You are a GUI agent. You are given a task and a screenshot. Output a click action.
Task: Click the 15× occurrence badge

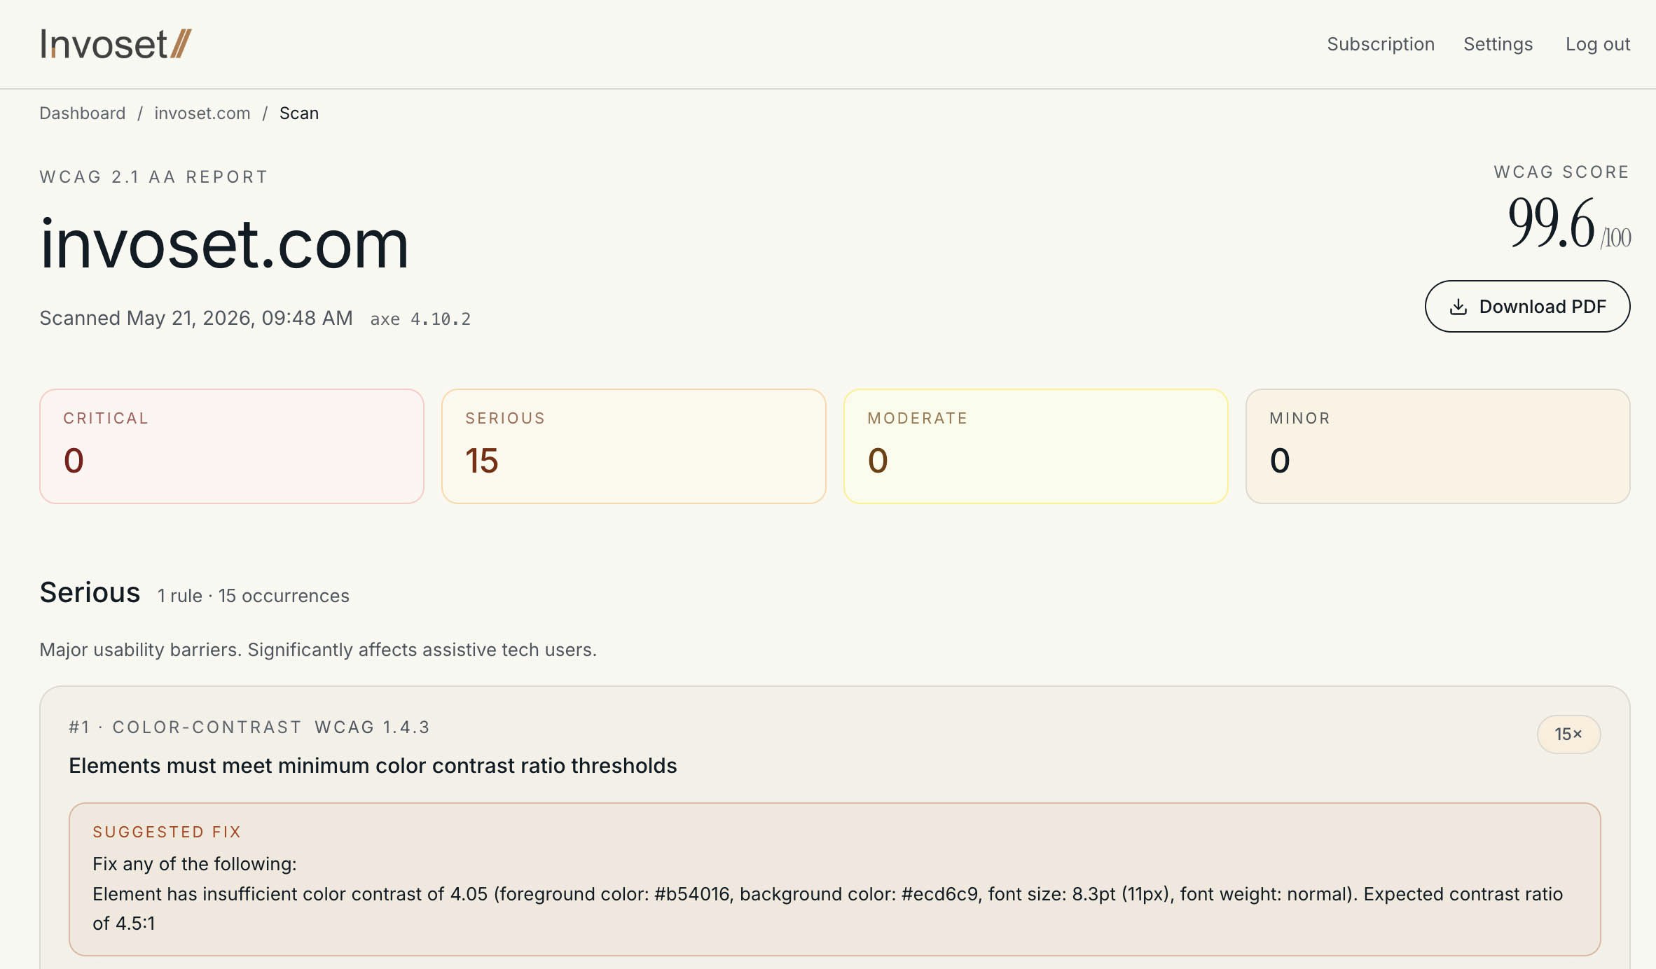tap(1568, 734)
